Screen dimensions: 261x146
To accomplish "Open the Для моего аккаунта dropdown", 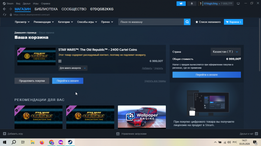I will click(73, 68).
